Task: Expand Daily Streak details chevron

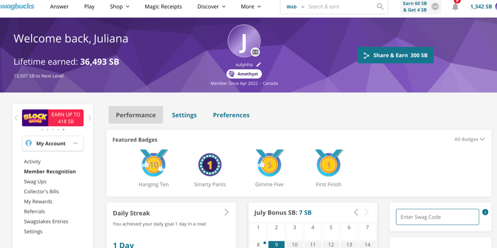Action: click(226, 212)
